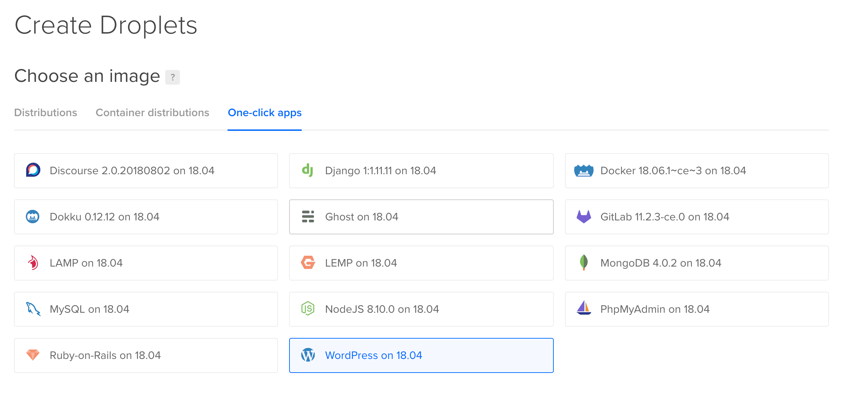The width and height of the screenshot is (845, 396).
Task: Open the Container distributions tab
Action: tap(152, 113)
